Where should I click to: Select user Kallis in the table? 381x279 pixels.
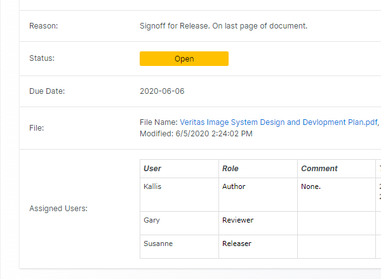click(x=154, y=187)
